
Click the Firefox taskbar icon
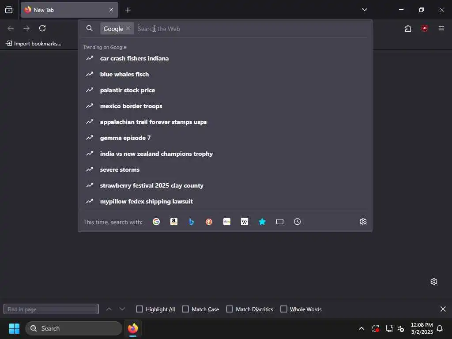132,328
